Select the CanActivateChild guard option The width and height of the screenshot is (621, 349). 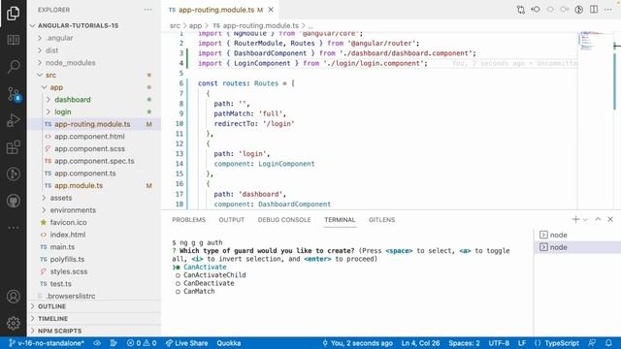214,275
